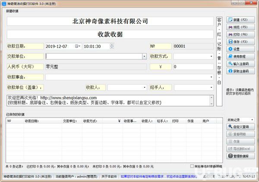259x182 pixels.
Task: Expand the 收款人 dropdown
Action: (145, 87)
